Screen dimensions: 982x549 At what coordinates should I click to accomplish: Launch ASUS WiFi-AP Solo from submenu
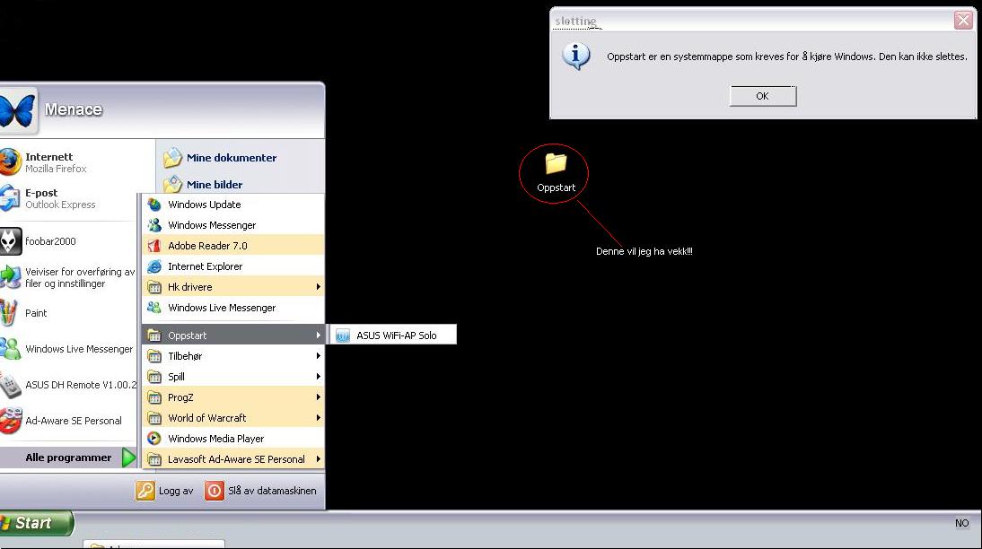pos(392,335)
